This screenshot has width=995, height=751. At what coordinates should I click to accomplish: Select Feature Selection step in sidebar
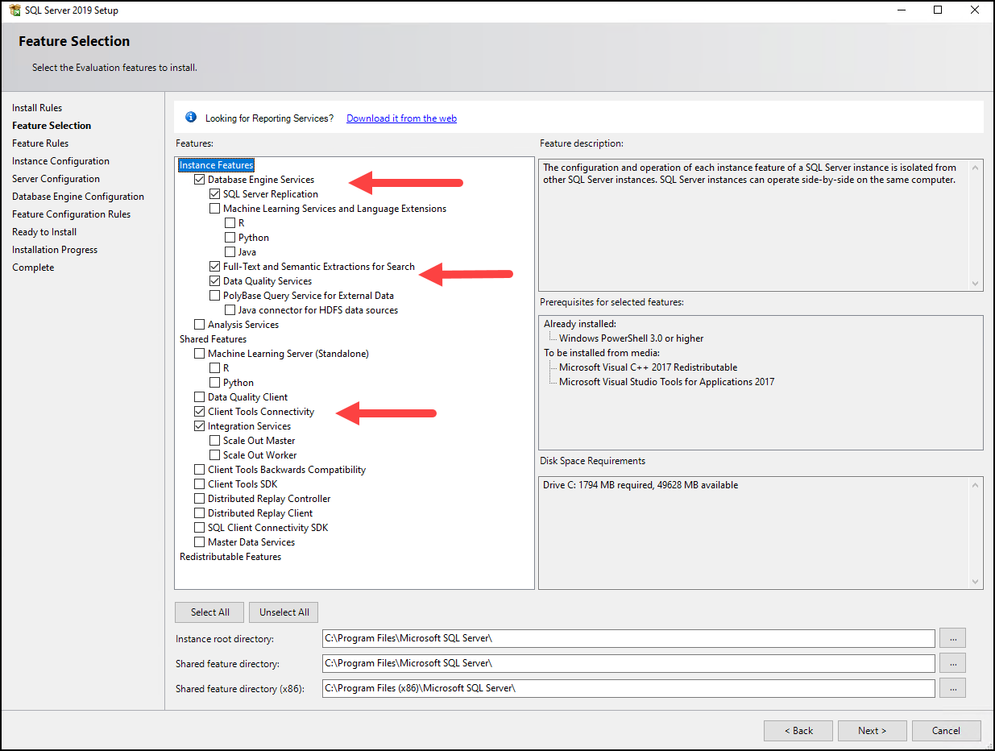(52, 126)
